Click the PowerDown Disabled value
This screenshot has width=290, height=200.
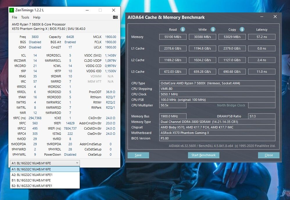(70, 154)
